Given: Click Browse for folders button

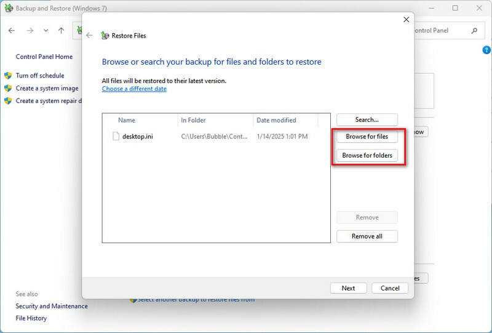Looking at the screenshot, I should click(x=367, y=156).
